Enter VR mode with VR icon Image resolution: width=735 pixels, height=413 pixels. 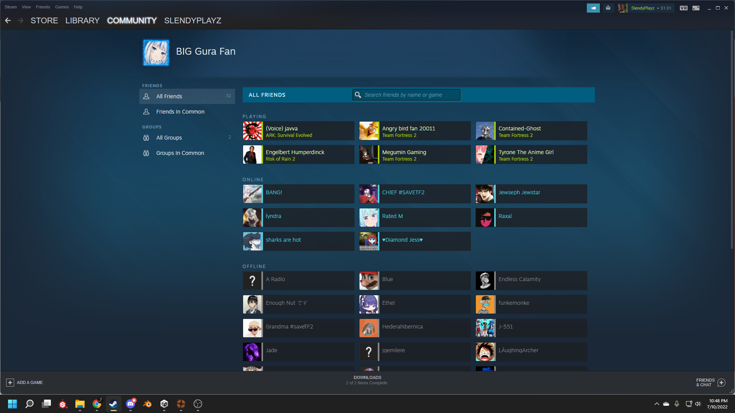(x=684, y=8)
